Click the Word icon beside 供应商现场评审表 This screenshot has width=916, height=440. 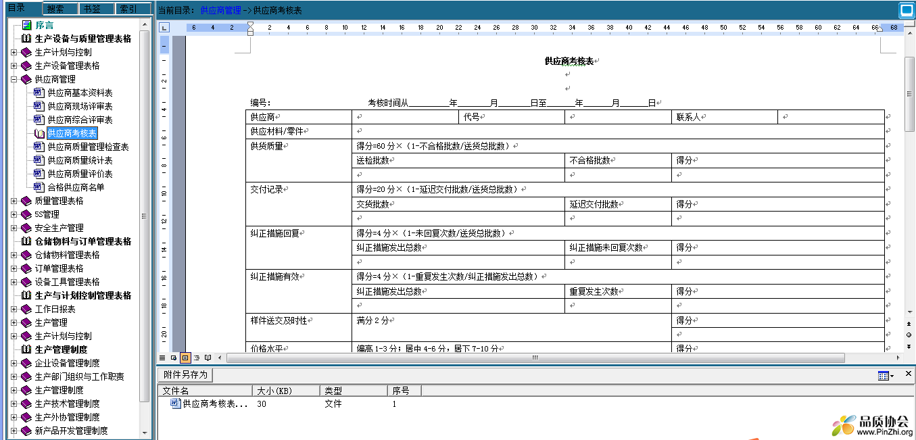(x=39, y=106)
